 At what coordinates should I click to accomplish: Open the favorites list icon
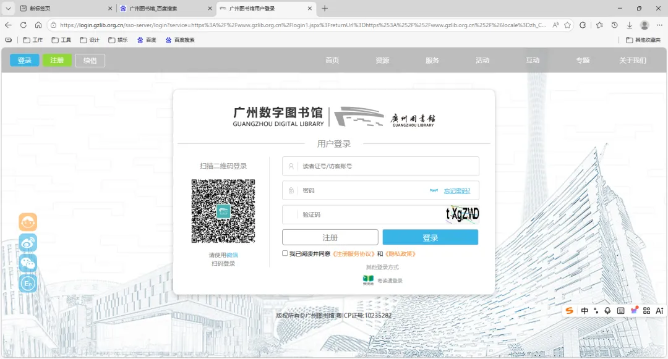click(x=599, y=25)
